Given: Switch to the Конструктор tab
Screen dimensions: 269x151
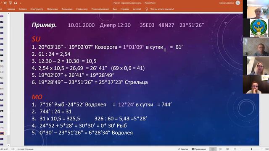Looking at the screenshot, I should pyautogui.click(x=37, y=9).
